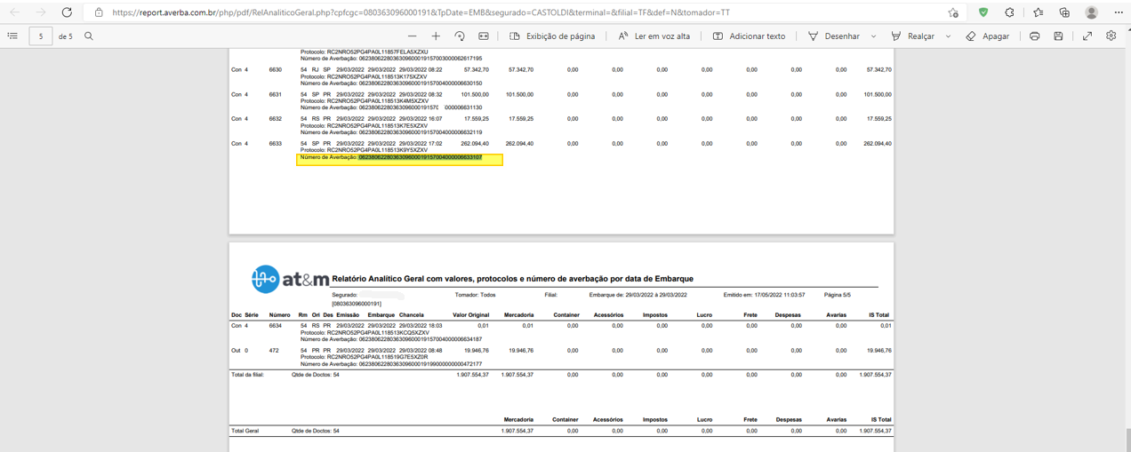The height and width of the screenshot is (452, 1131).
Task: Select the Adicionar texto tool
Action: (750, 36)
